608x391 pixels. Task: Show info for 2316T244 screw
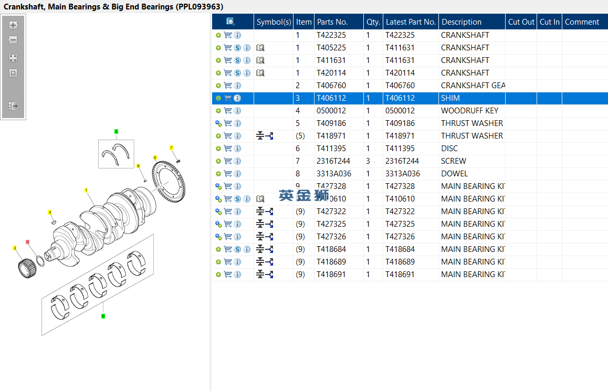point(237,161)
